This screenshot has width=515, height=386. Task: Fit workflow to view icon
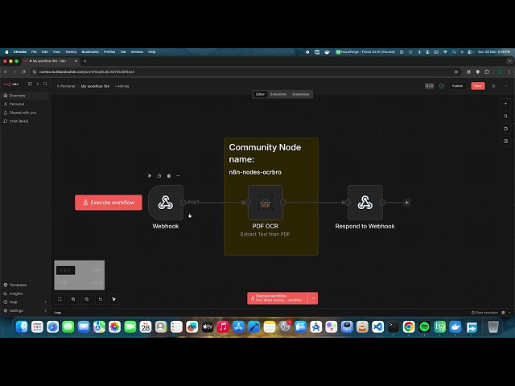(x=60, y=299)
